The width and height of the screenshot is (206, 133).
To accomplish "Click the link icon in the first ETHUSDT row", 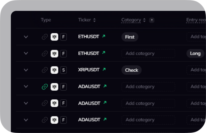I will click(x=45, y=37).
